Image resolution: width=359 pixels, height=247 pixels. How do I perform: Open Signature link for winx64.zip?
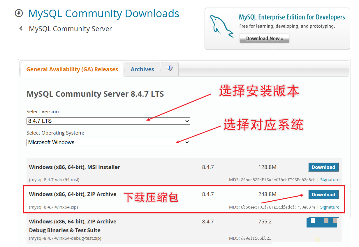pos(330,207)
